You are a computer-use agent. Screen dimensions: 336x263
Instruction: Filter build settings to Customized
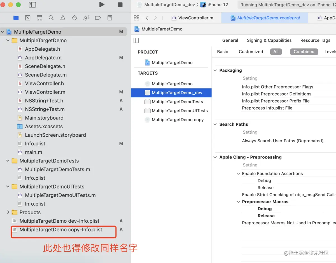coord(251,52)
